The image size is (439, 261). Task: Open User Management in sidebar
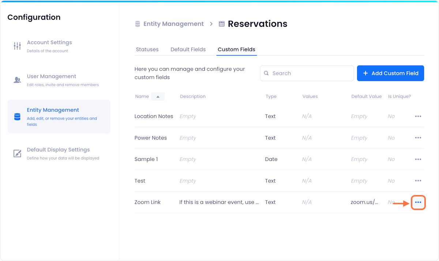pyautogui.click(x=59, y=80)
